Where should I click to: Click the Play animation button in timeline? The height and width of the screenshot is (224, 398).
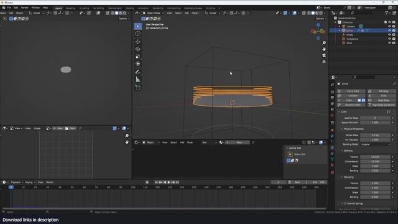tap(169, 182)
